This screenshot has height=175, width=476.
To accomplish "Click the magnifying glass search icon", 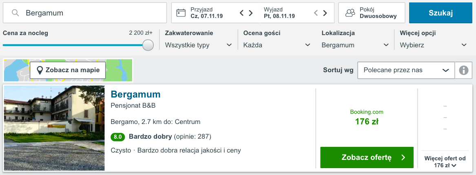I will pyautogui.click(x=15, y=13).
